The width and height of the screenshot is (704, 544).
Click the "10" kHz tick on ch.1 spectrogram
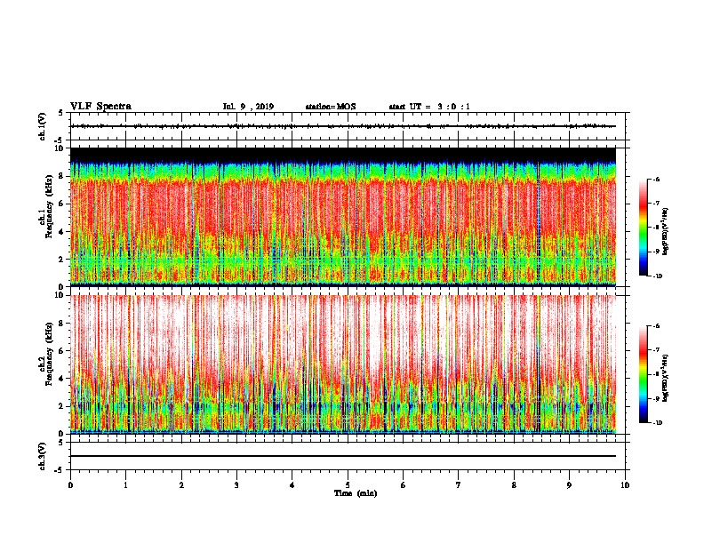click(x=60, y=148)
